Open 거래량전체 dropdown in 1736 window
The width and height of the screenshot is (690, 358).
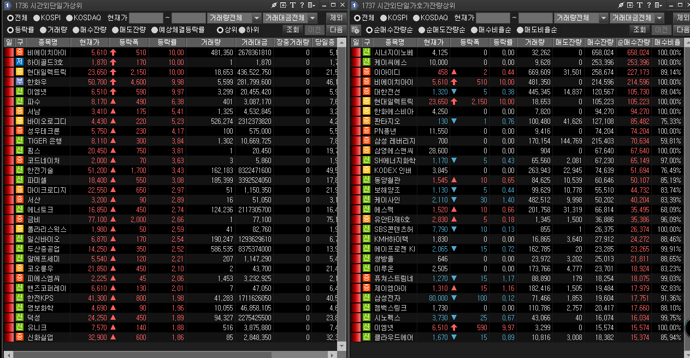234,18
